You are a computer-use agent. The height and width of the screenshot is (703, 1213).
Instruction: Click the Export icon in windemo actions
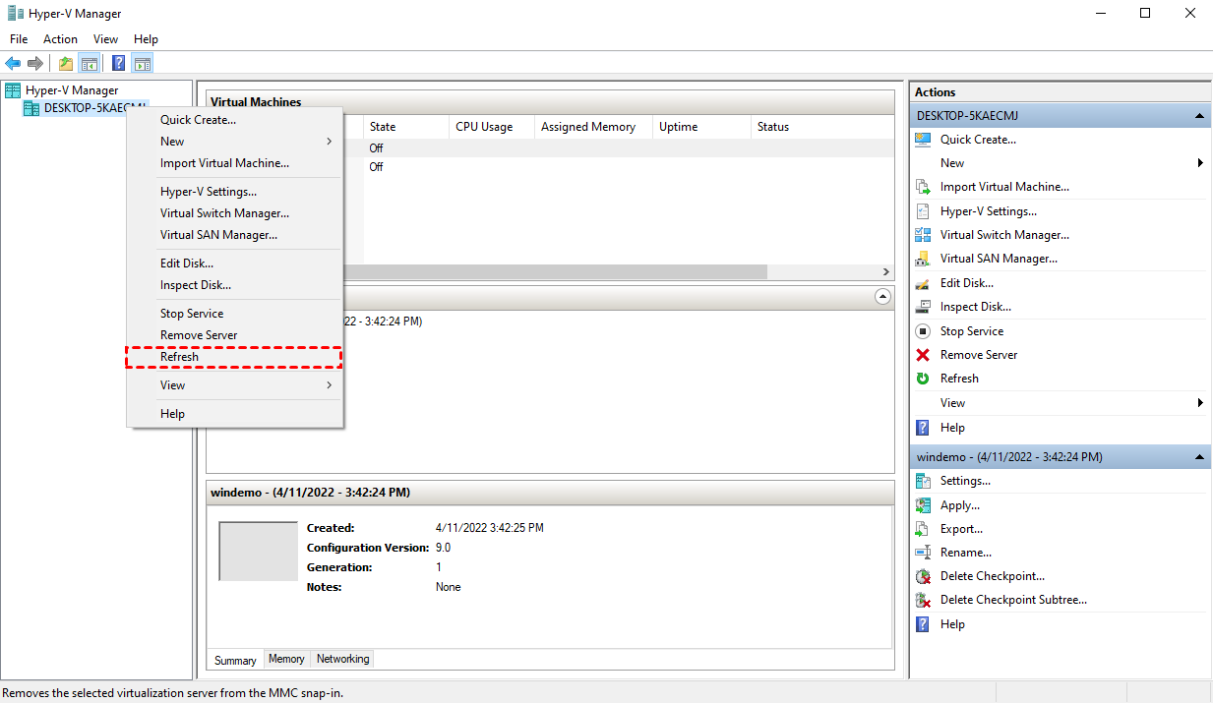pos(923,529)
